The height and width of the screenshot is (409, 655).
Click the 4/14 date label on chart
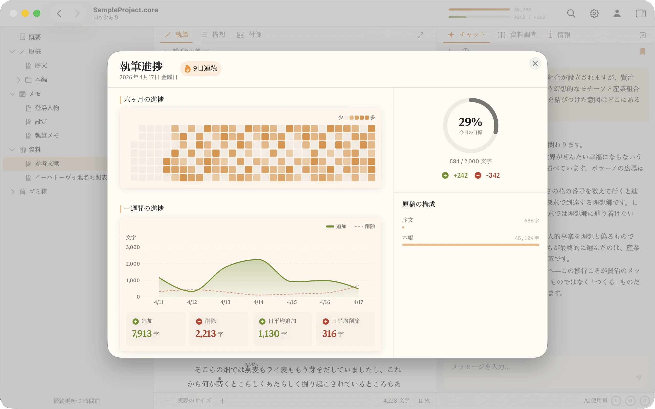tap(258, 302)
